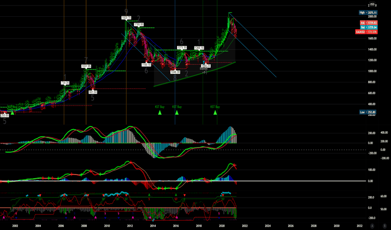Viewport: 391px width, 230px height.
Task: Click the Low 253.80 scale label
Action: click(x=368, y=112)
